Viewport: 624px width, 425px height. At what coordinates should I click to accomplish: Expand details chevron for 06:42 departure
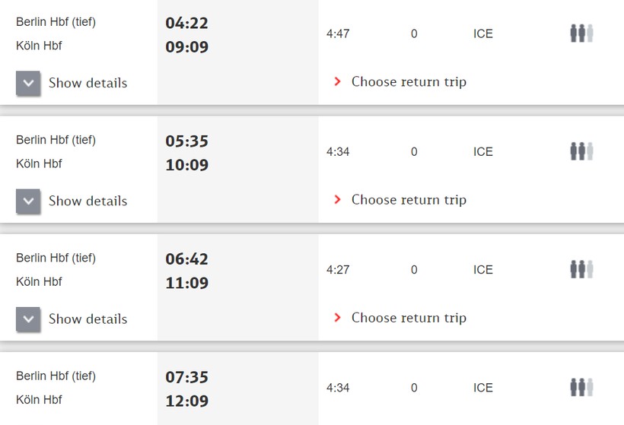point(28,319)
